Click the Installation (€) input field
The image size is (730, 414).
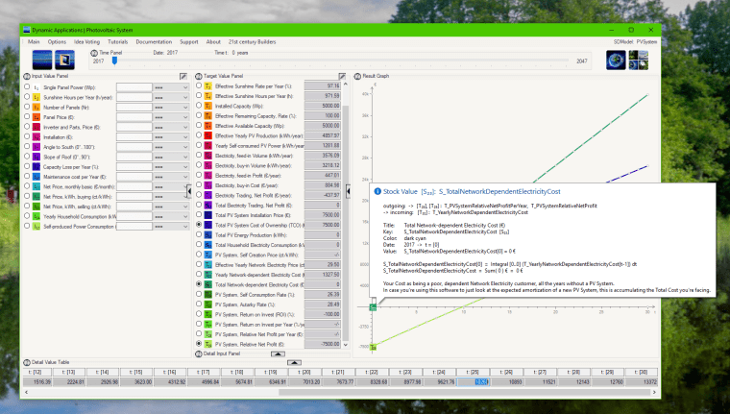134,137
